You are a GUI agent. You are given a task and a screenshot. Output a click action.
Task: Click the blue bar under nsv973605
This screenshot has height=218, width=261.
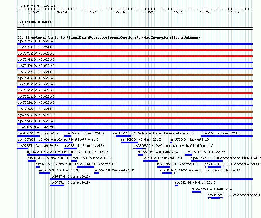tap(196, 192)
